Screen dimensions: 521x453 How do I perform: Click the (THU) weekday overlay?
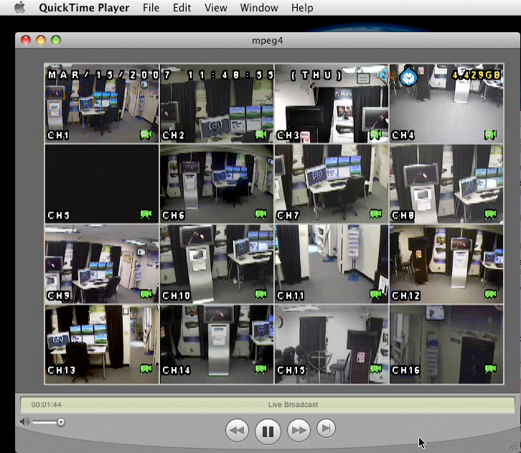[x=316, y=75]
